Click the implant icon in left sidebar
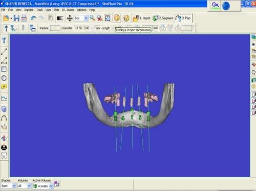This screenshot has width=256, height=191. (x=4, y=41)
